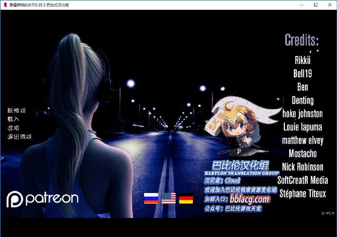Click the game window title bar icon
This screenshot has width=337, height=237.
click(x=5, y=5)
